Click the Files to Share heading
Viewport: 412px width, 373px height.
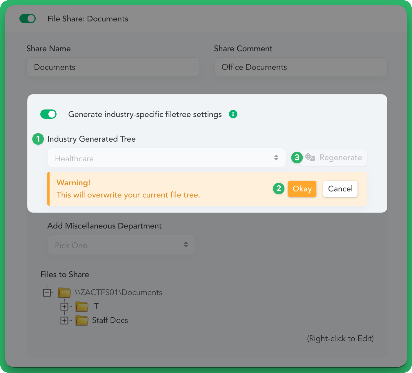(x=65, y=275)
